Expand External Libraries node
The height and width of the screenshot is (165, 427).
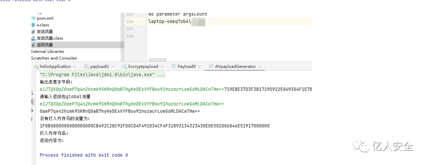pos(47,52)
